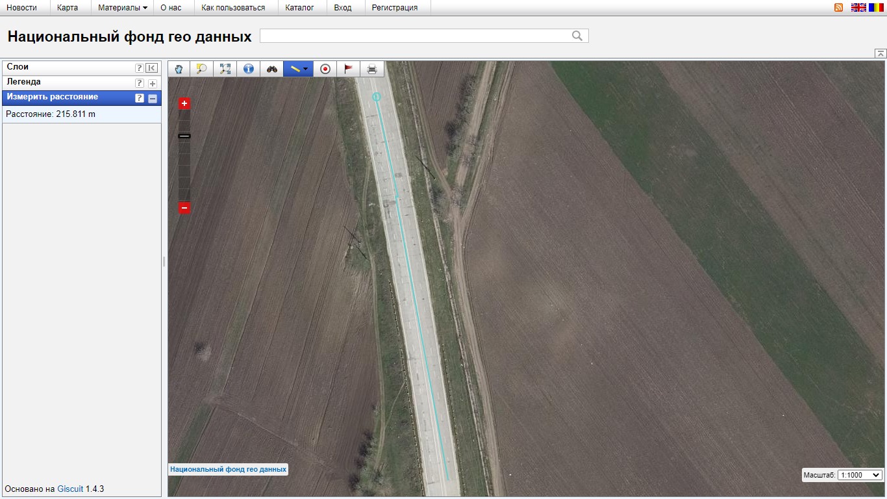Expand the Легенда panel with plus icon
The image size is (887, 499).
coord(153,83)
